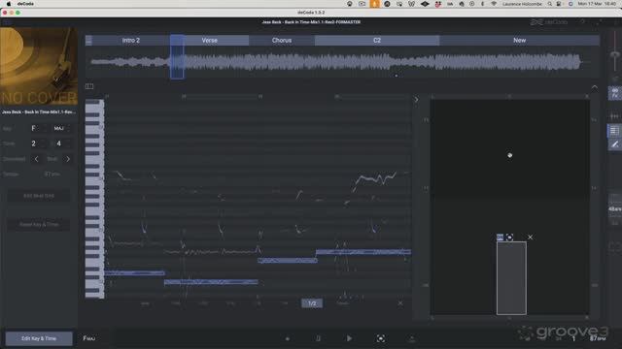Select the Chorus section tab
The image size is (622, 349).
click(282, 41)
